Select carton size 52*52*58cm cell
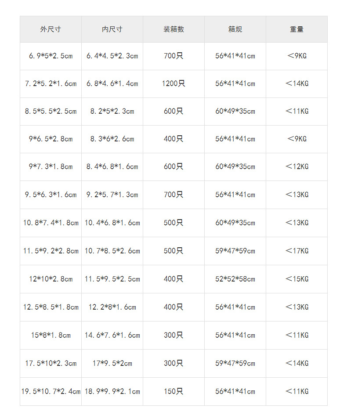 pyautogui.click(x=235, y=279)
